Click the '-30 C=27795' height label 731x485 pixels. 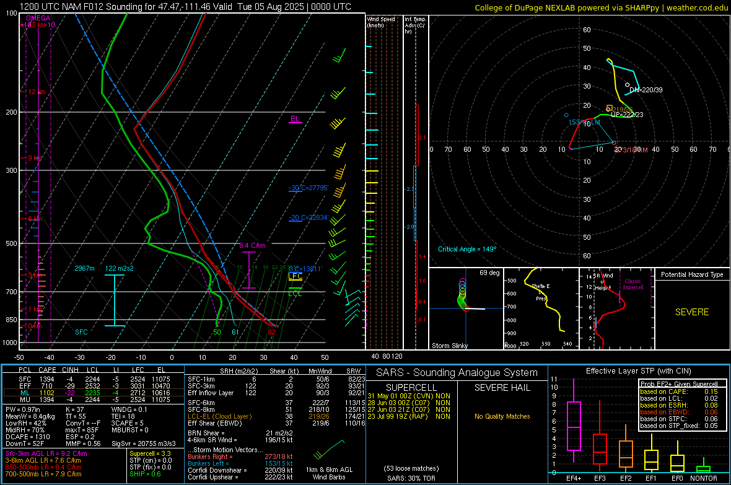pos(309,188)
